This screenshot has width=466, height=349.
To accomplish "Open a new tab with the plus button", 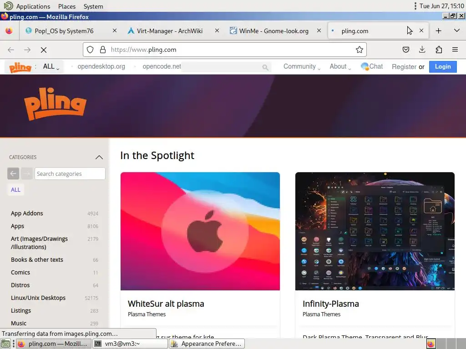I will pos(438,30).
